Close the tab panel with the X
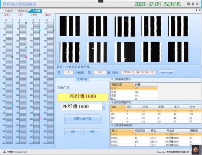 click(x=200, y=10)
